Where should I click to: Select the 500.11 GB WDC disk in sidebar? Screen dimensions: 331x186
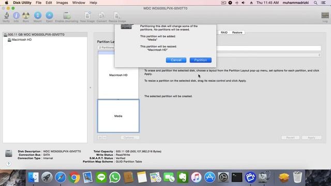[x=45, y=35]
